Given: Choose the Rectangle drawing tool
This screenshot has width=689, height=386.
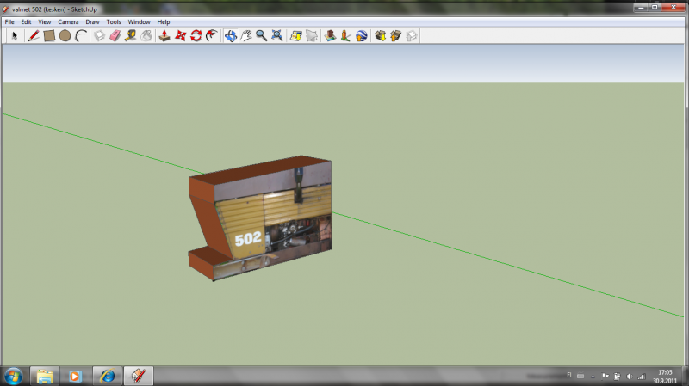Looking at the screenshot, I should 49,35.
